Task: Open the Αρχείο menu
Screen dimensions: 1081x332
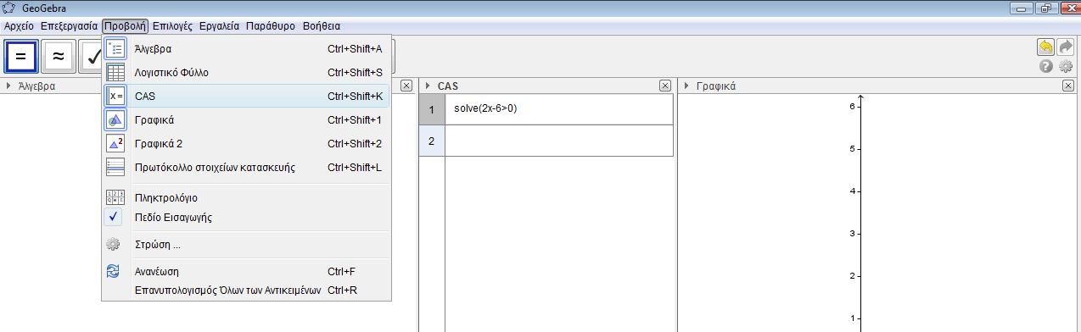Action: [x=20, y=26]
